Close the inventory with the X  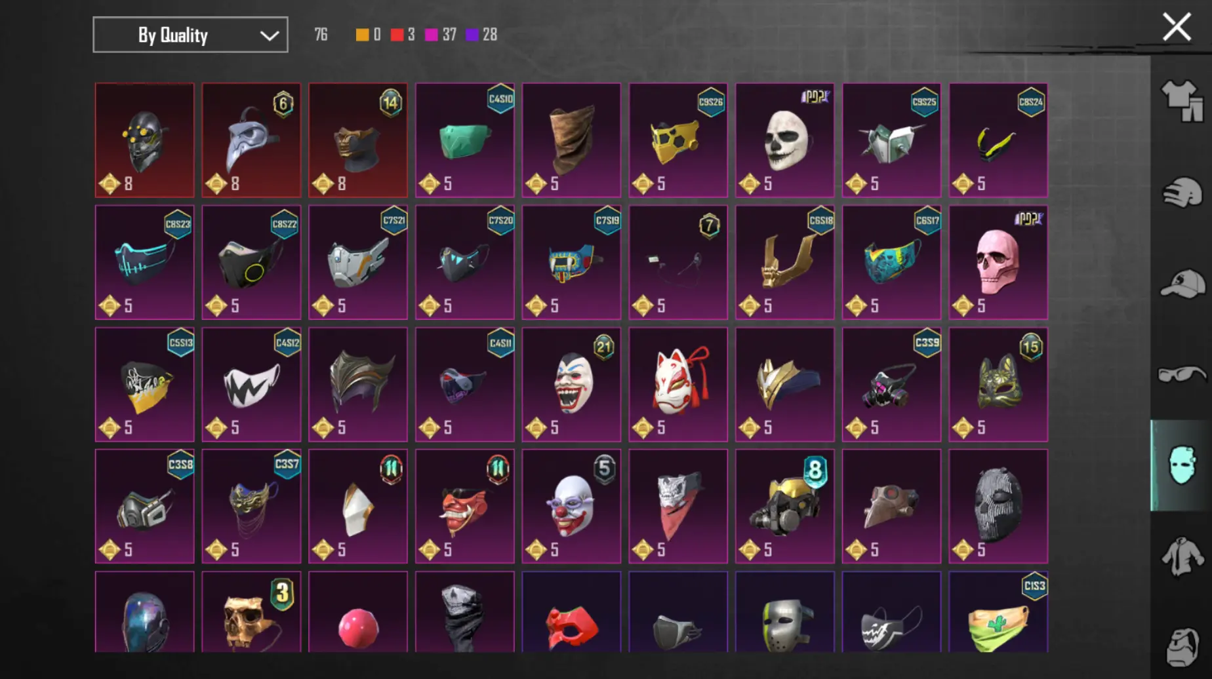[1177, 28]
